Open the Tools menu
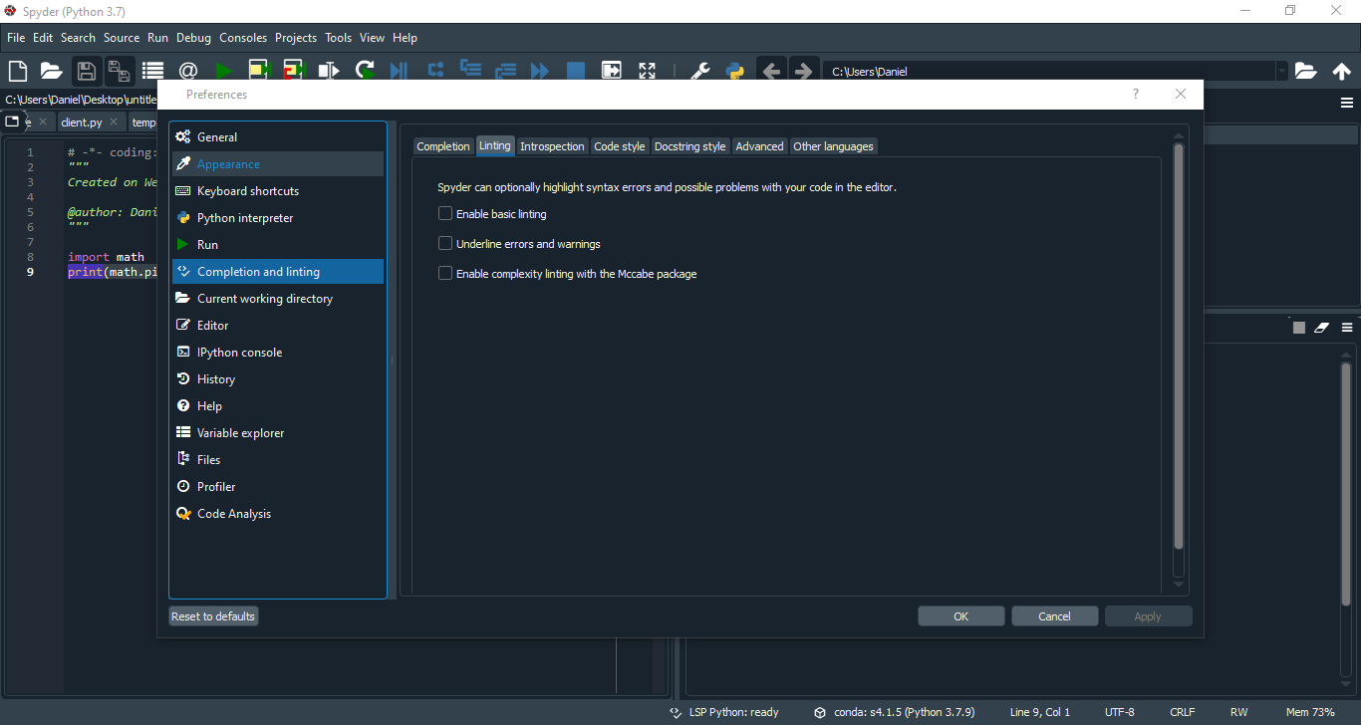1361x725 pixels. [x=338, y=37]
